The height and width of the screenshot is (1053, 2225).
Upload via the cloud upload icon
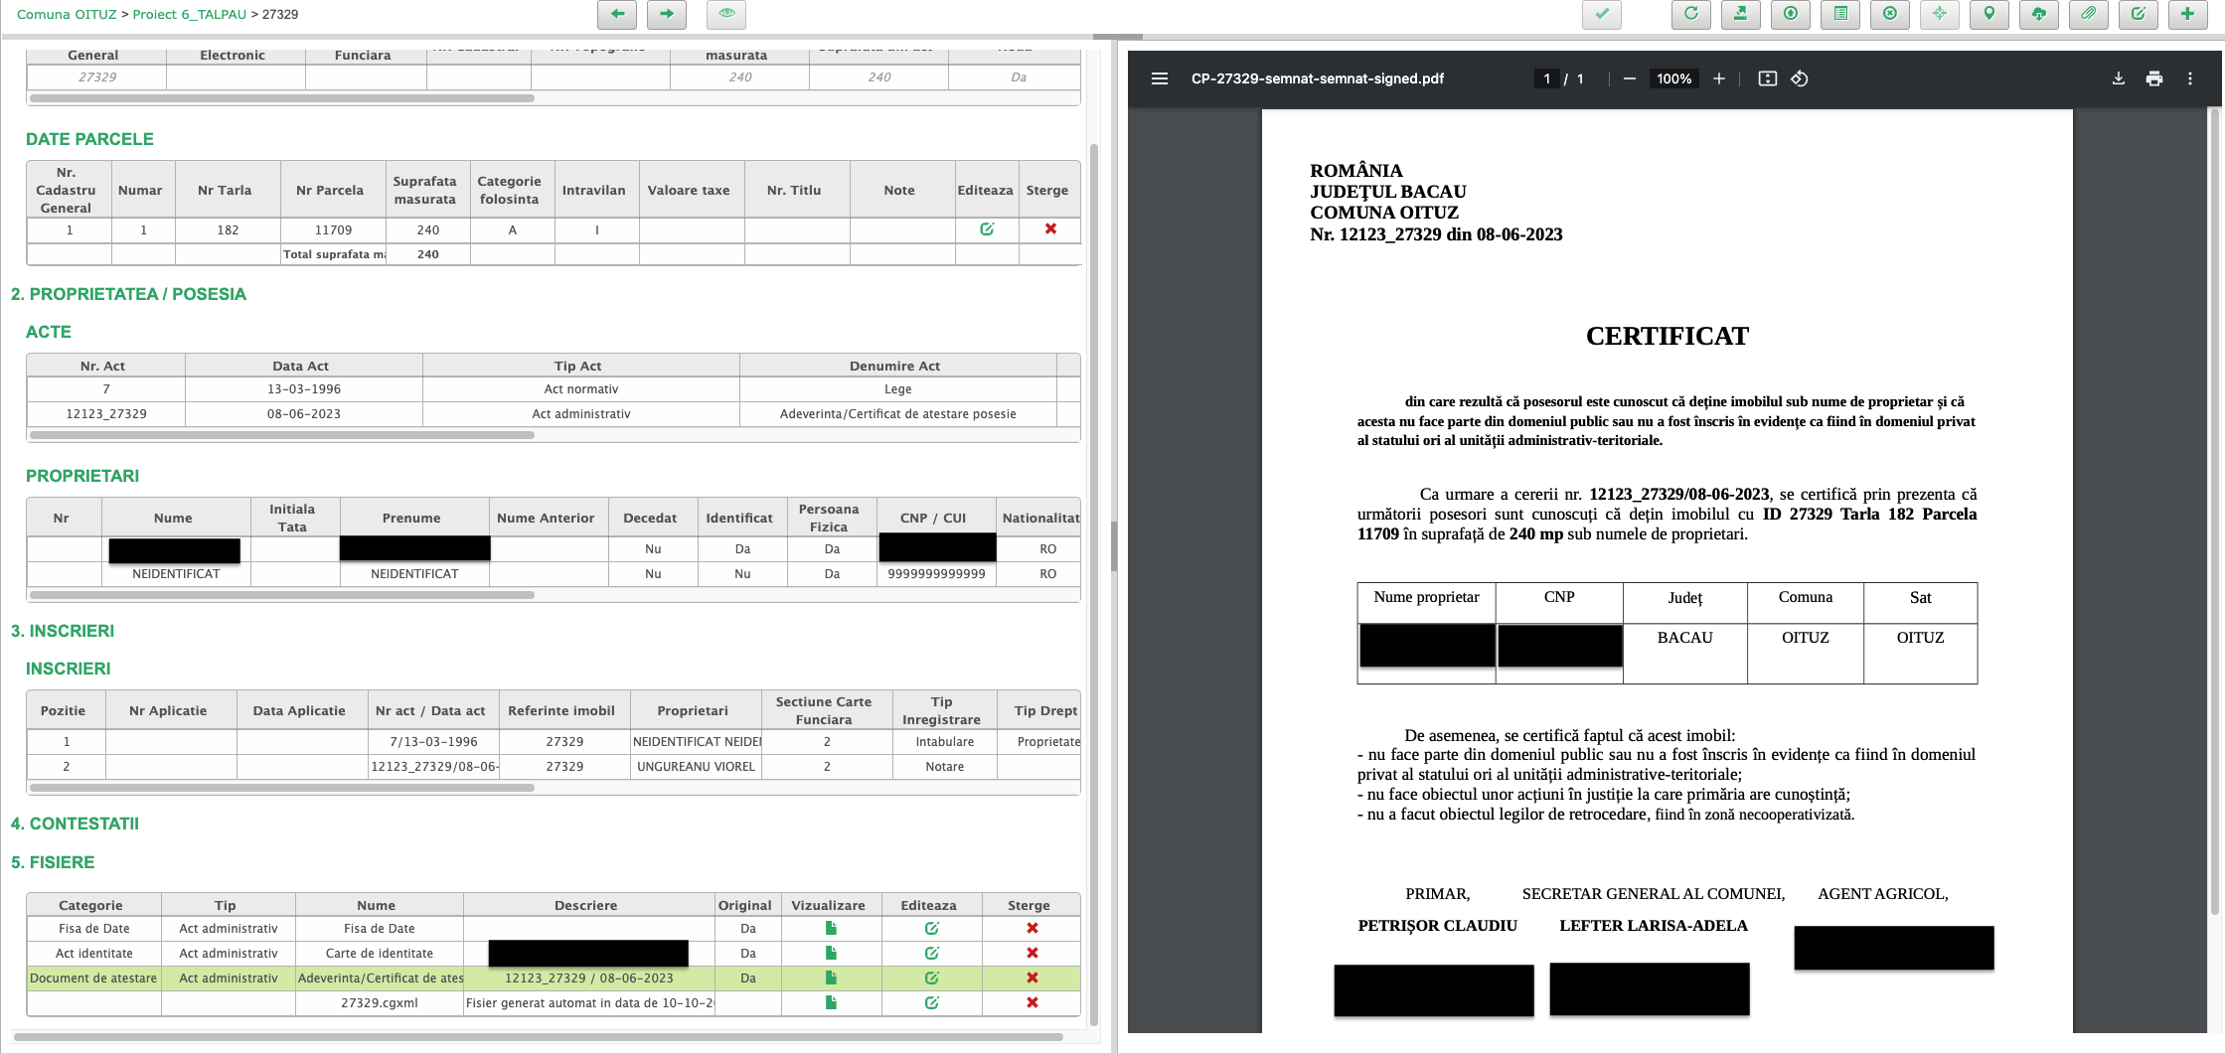pyautogui.click(x=2038, y=15)
